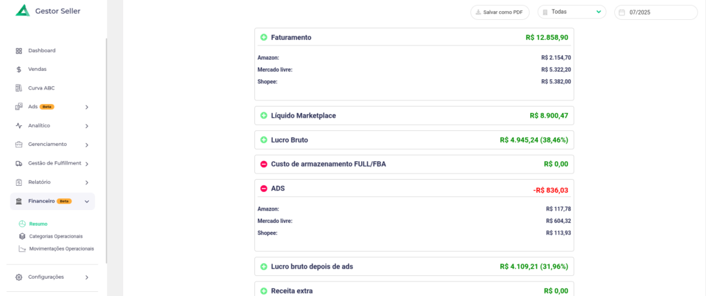The width and height of the screenshot is (706, 296).
Task: Click the Configurações gear icon
Action: [19, 277]
